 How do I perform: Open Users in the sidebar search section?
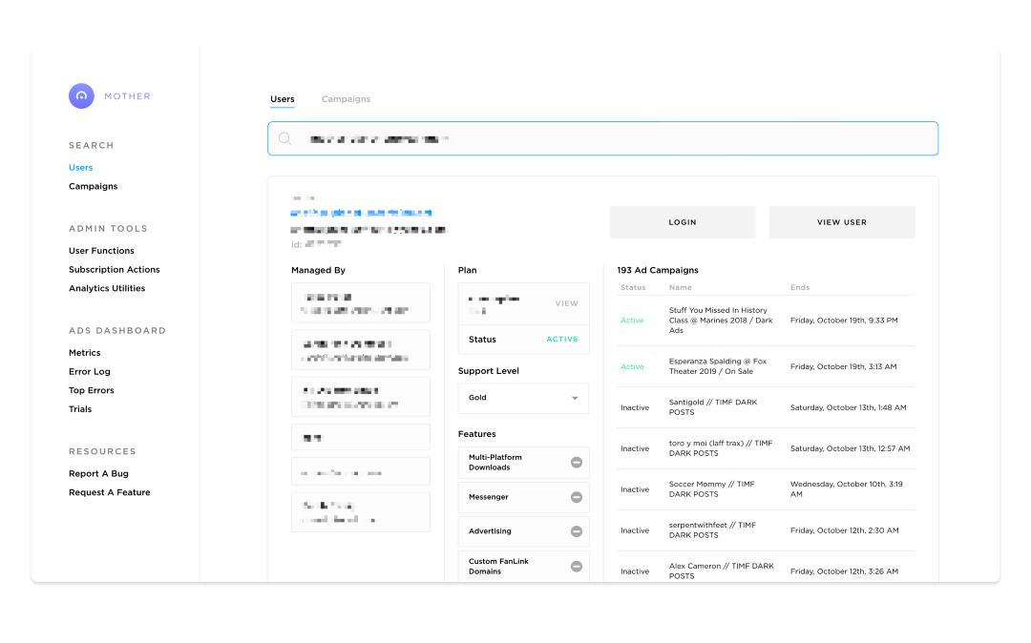pyautogui.click(x=81, y=168)
